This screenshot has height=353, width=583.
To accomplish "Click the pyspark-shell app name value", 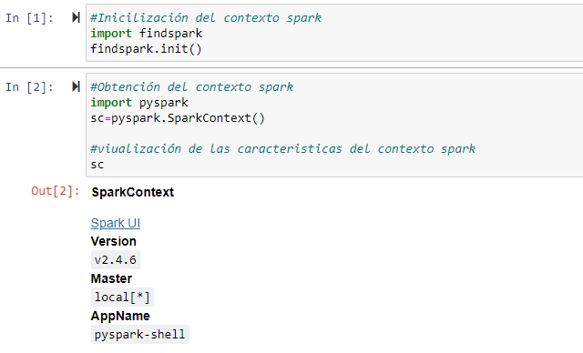I will coord(139,335).
